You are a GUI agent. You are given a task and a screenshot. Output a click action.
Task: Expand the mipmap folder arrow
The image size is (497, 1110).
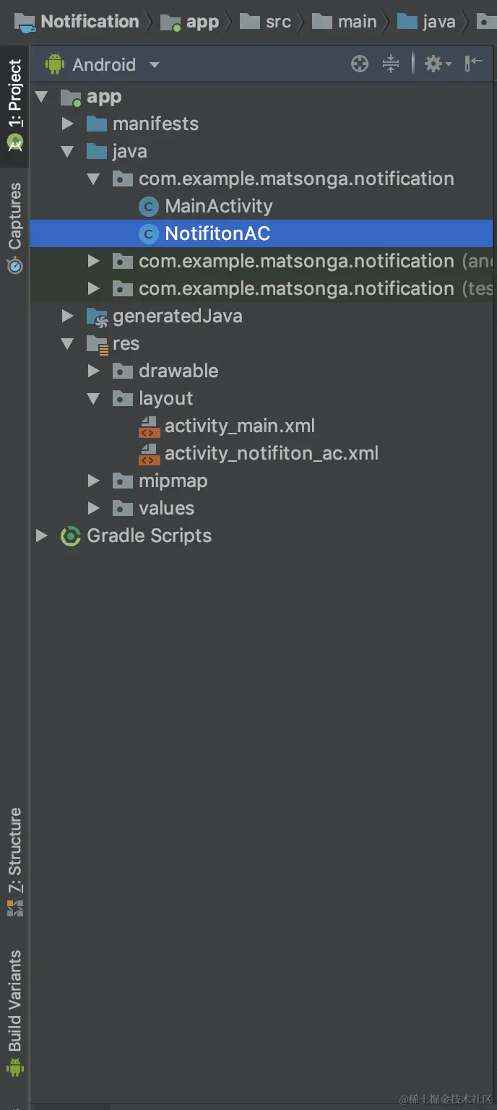point(93,481)
